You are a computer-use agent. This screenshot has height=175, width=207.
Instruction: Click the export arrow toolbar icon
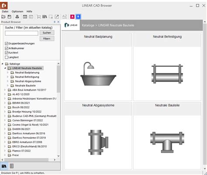pos(57,17)
